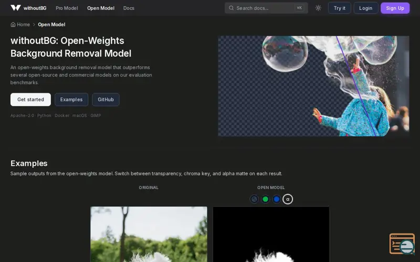Go to Home breadcrumb link

[x=20, y=25]
